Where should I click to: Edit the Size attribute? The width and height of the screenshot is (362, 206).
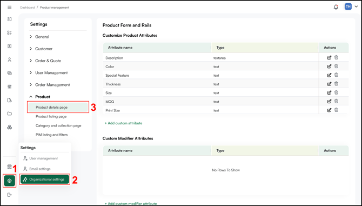coord(329,92)
